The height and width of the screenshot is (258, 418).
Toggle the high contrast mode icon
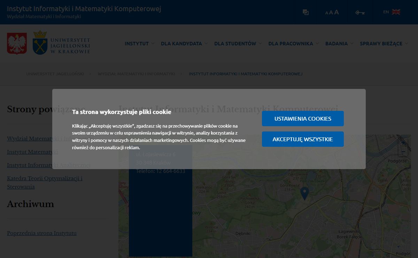click(x=305, y=12)
